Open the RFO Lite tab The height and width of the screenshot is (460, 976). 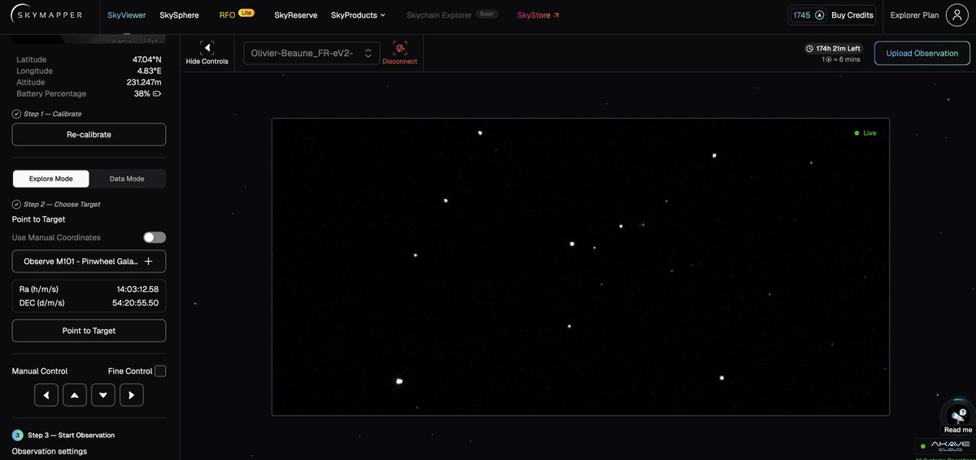click(x=237, y=15)
